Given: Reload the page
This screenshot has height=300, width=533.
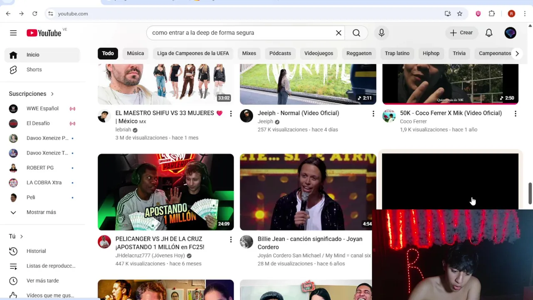Looking at the screenshot, I should [35, 14].
